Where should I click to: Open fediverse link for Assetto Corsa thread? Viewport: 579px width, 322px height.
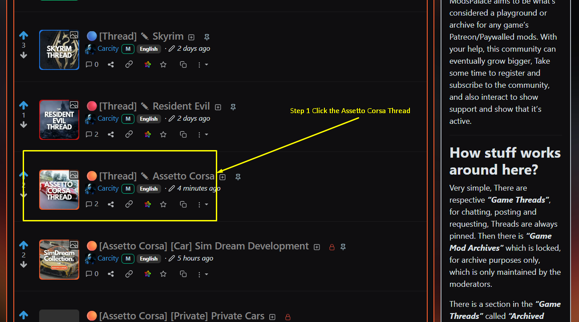coord(148,204)
